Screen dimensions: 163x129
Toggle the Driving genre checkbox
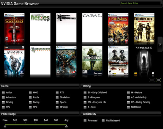pos(3,102)
